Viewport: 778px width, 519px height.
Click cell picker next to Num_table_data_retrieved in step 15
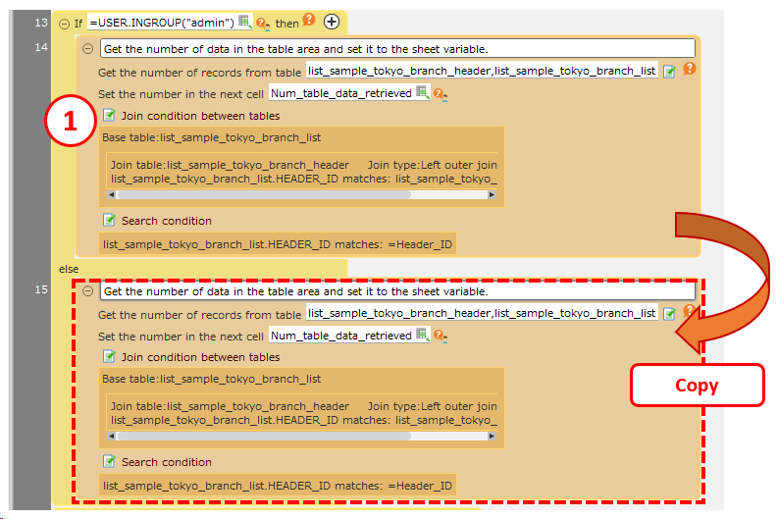(x=422, y=336)
